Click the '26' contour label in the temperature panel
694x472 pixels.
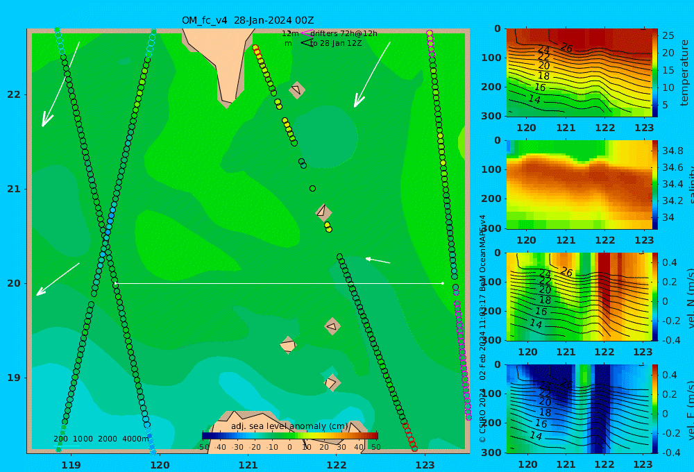tap(566, 47)
